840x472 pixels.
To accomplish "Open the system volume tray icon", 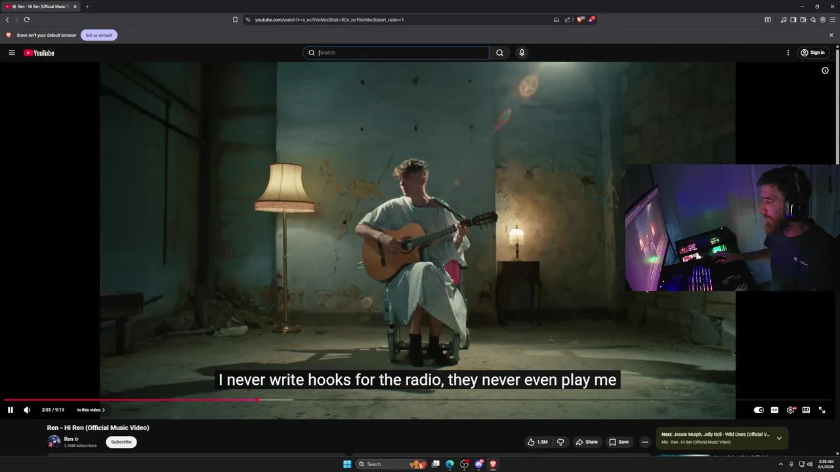I will pyautogui.click(x=810, y=464).
